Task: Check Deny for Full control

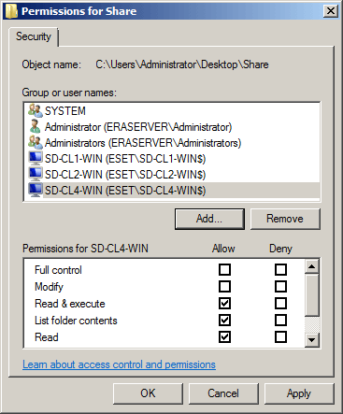Action: pos(280,270)
